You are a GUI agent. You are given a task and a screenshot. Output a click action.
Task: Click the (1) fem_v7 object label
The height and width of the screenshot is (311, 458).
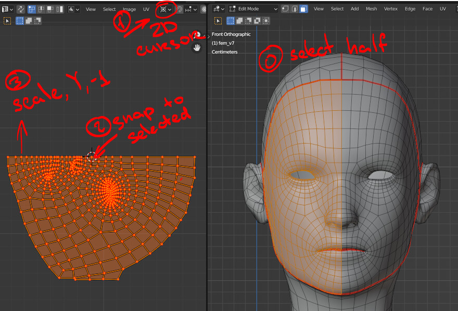click(x=223, y=43)
